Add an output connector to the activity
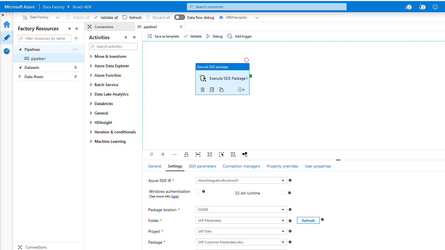 [241, 89]
